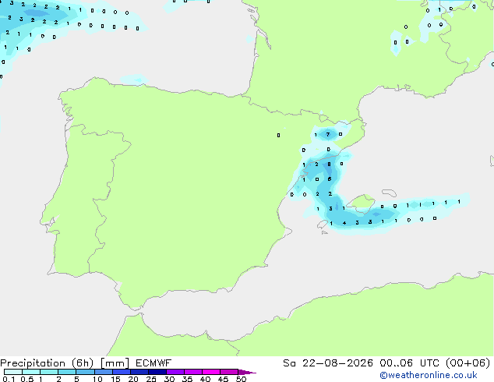Click the 2–5 mm legend swatch
This screenshot has height=382, width=494.
[67, 372]
